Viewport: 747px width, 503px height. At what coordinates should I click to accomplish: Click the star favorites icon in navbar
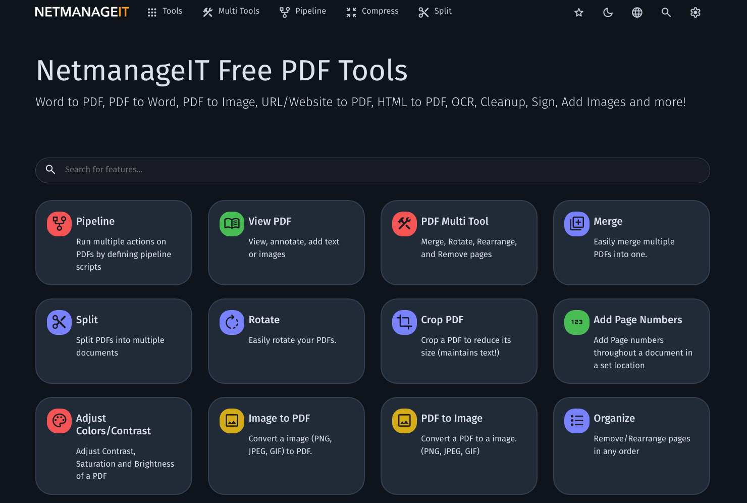click(579, 13)
